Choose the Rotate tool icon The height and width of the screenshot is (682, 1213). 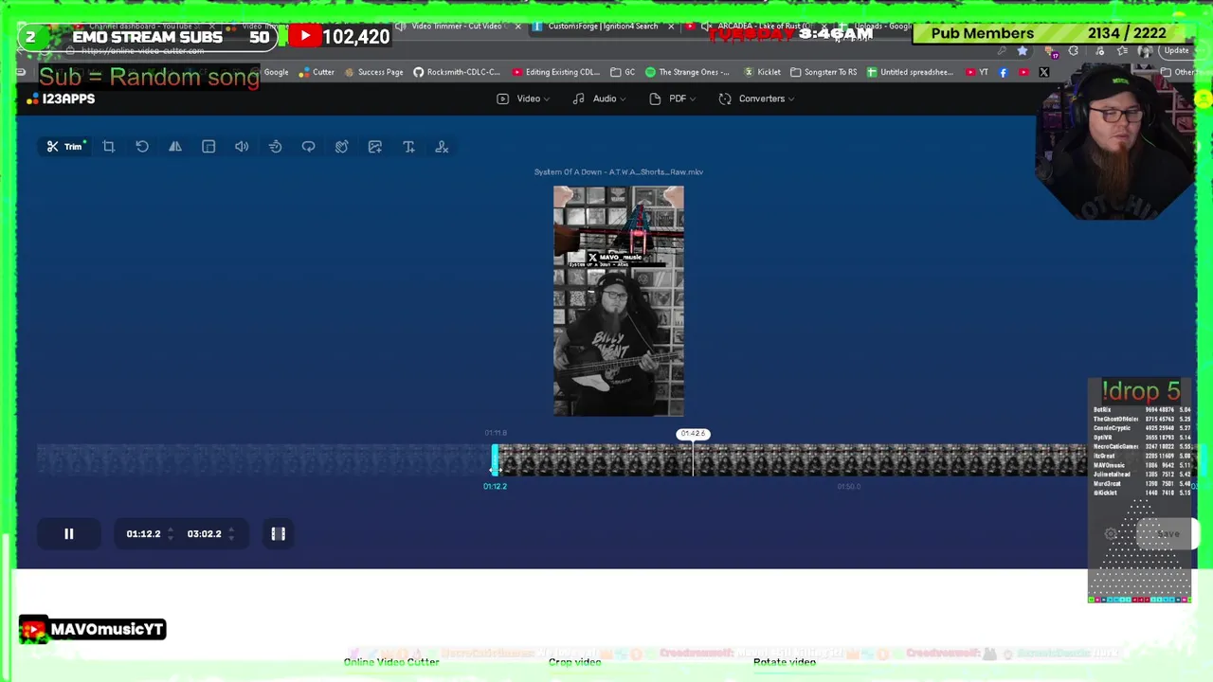click(x=142, y=147)
